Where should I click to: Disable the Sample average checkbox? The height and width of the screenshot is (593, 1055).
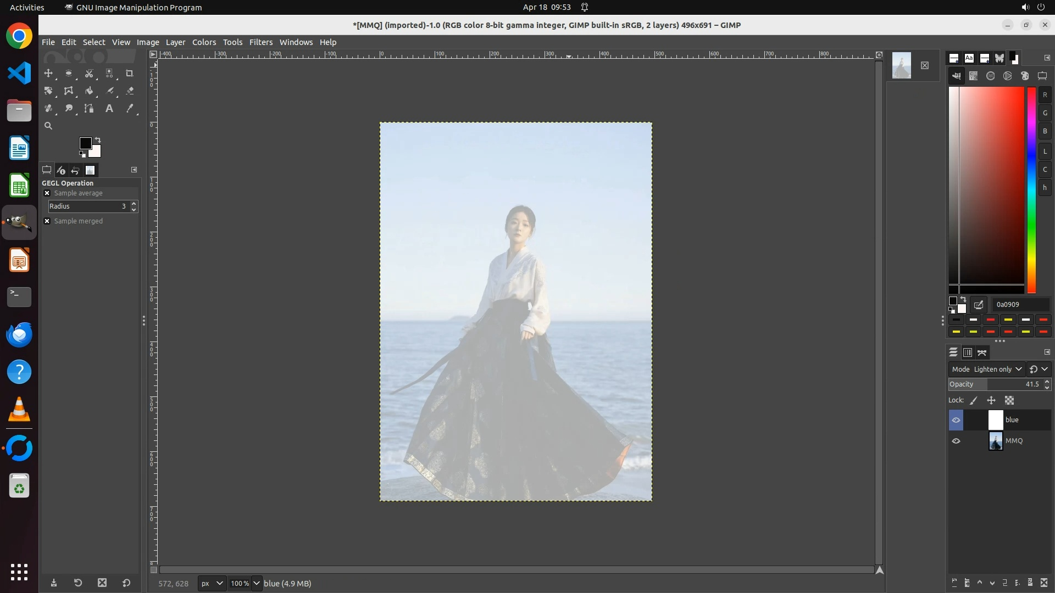pyautogui.click(x=47, y=193)
